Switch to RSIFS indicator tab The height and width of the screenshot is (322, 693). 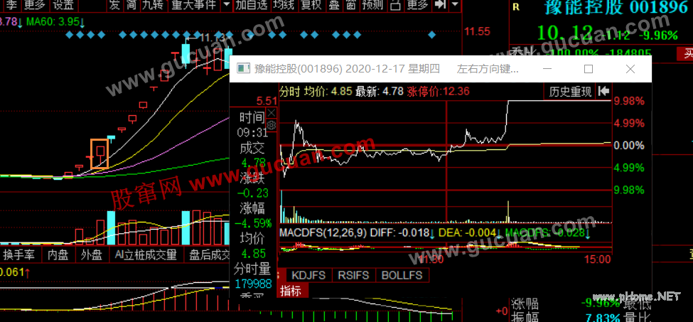(353, 275)
